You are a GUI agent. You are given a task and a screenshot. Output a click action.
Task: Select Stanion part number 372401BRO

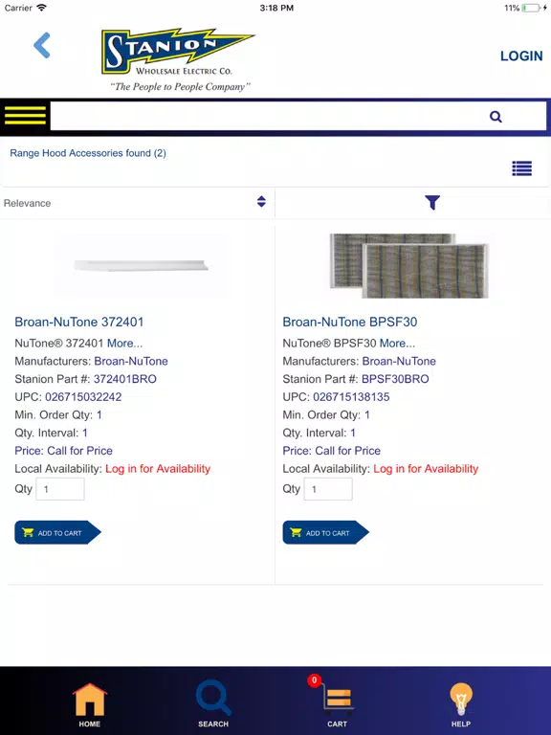click(x=124, y=379)
